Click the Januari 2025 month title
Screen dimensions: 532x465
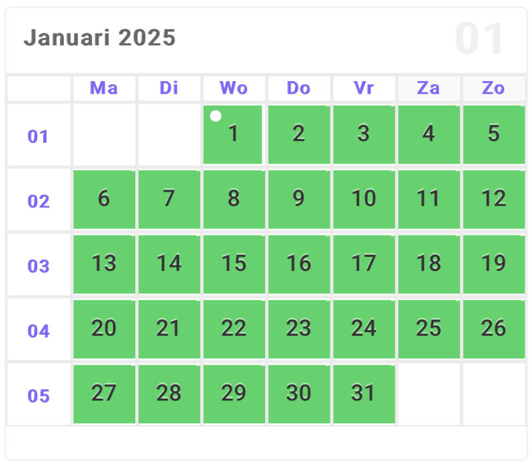pyautogui.click(x=100, y=38)
